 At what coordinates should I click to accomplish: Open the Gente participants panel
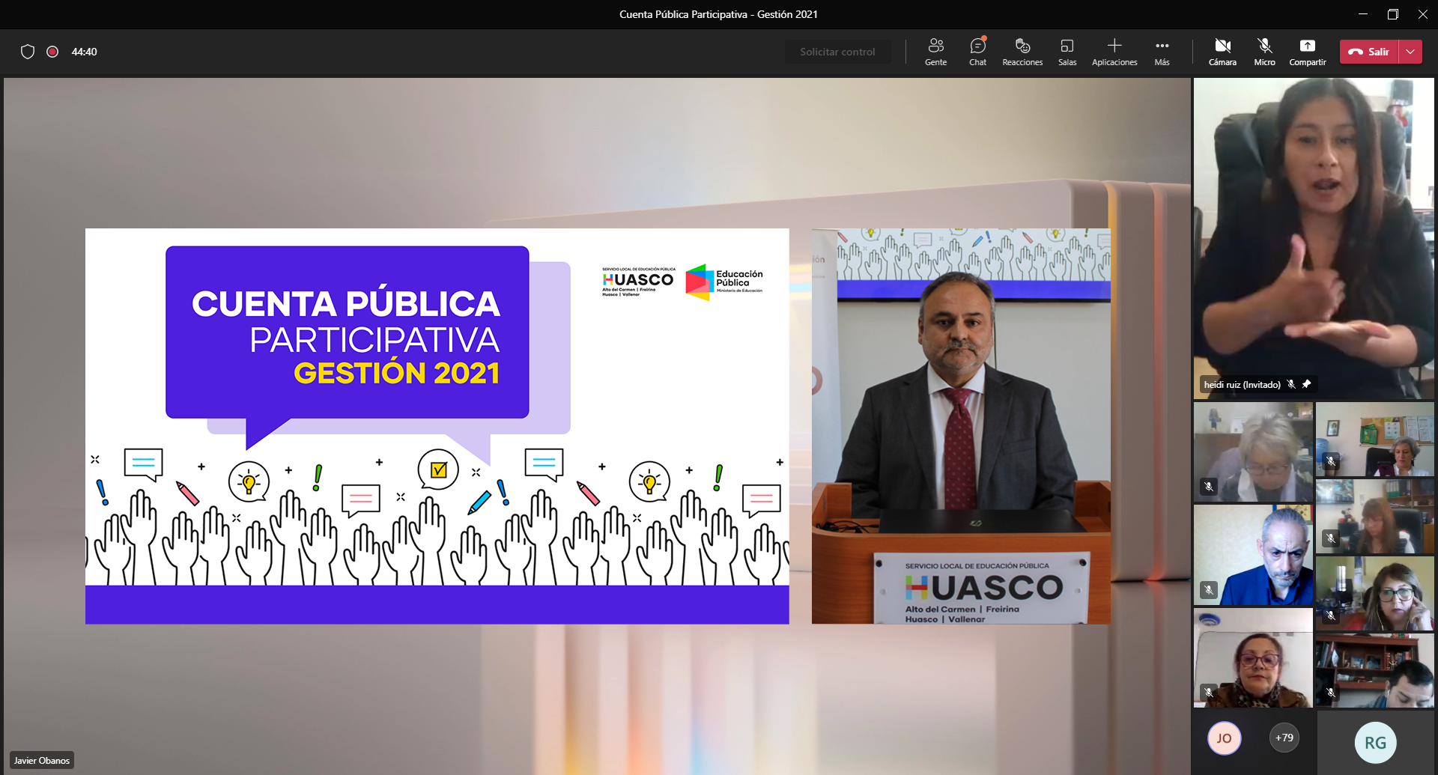[935, 52]
